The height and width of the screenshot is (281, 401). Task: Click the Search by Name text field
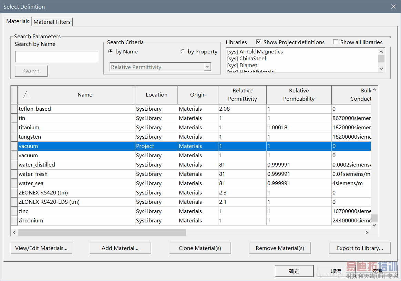point(56,57)
